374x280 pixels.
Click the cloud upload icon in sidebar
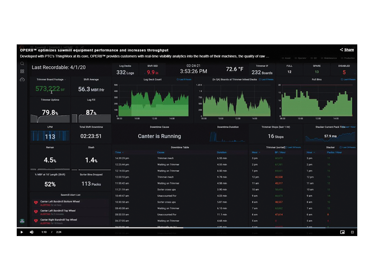tap(22, 80)
